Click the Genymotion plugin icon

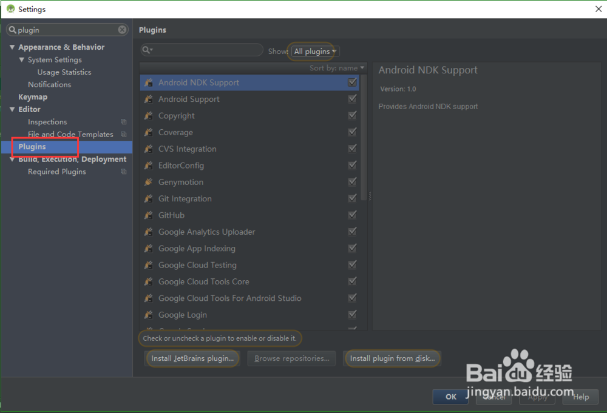pyautogui.click(x=149, y=182)
